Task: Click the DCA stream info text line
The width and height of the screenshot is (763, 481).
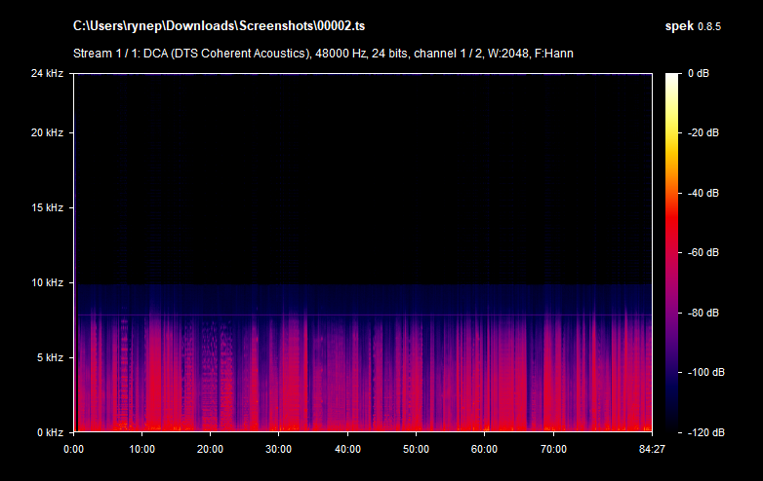Action: (x=323, y=53)
